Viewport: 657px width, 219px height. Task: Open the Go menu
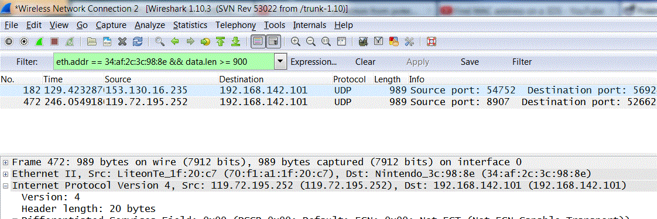tap(82, 25)
